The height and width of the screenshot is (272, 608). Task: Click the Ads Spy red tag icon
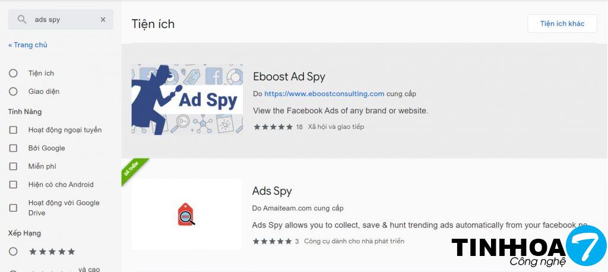click(x=186, y=214)
